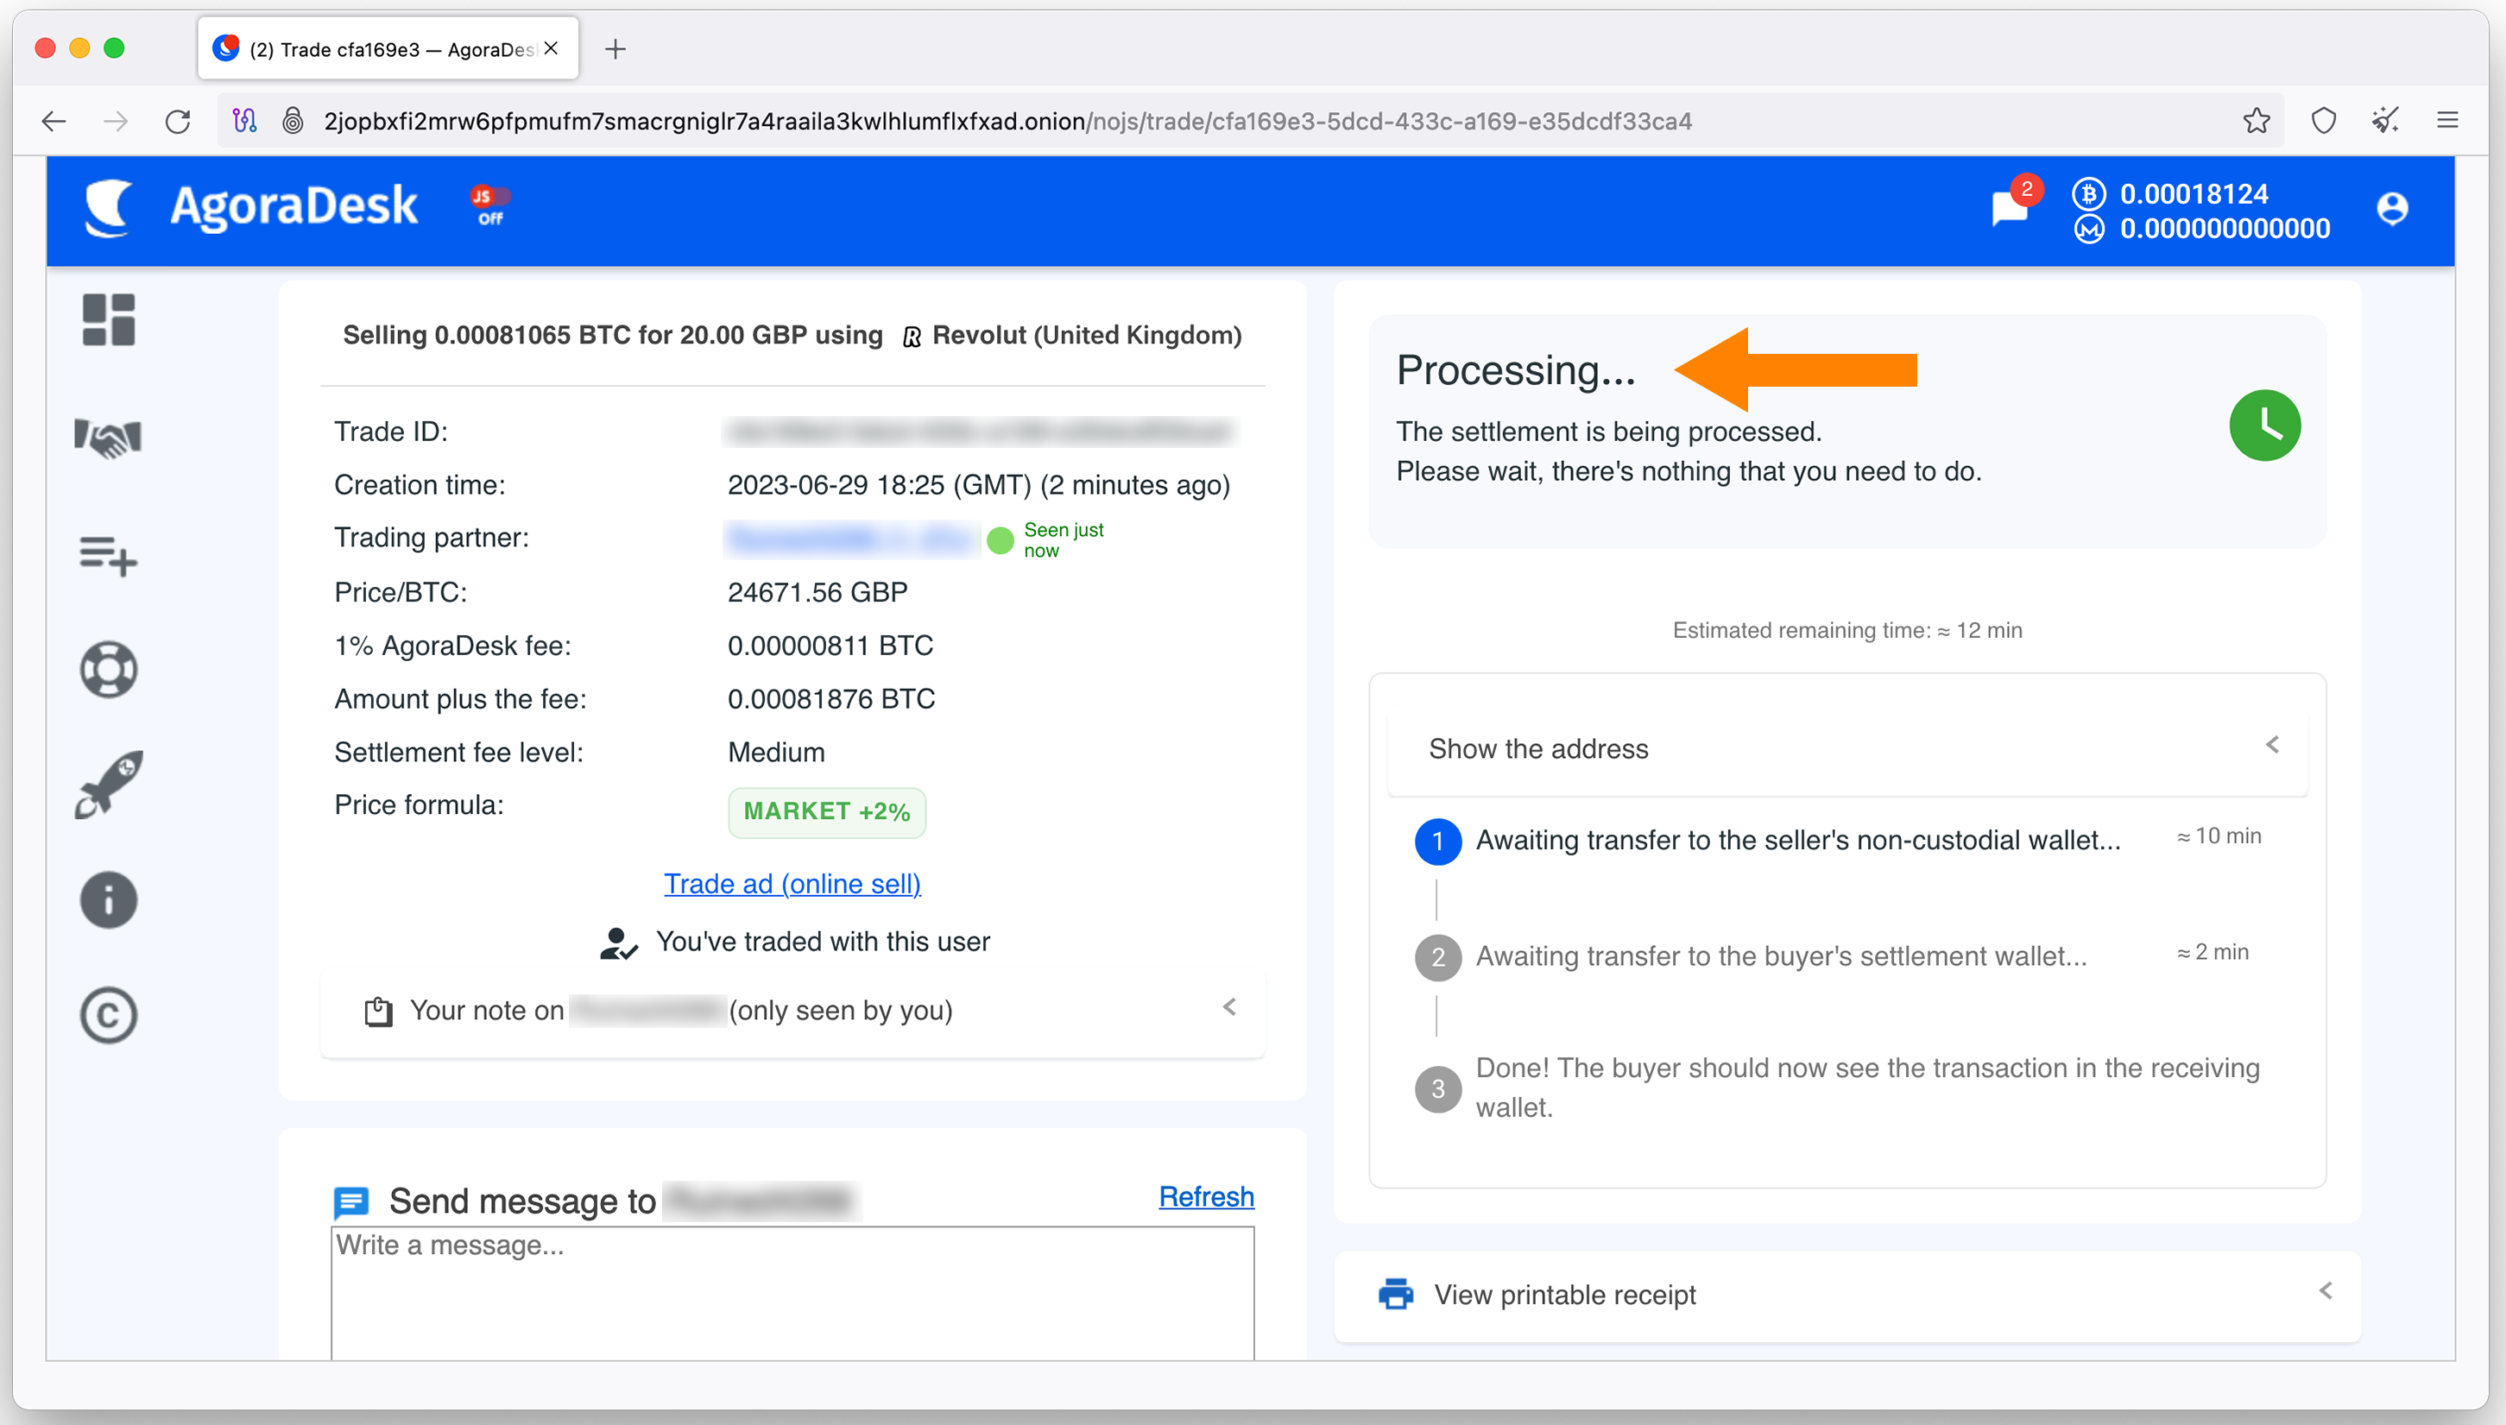
Task: Close the Trade cfa169e3 tab
Action: coord(552,48)
